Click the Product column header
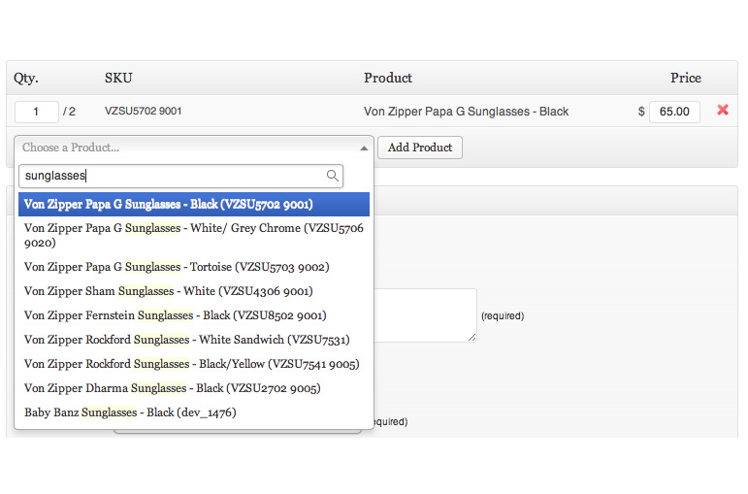 388,78
